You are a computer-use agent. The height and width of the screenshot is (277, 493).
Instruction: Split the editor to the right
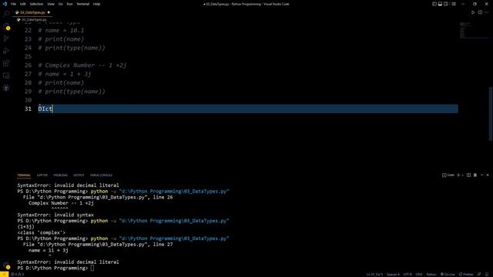pyautogui.click(x=480, y=12)
